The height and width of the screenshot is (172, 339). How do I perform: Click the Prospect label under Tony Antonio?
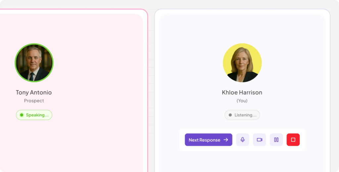(34, 101)
